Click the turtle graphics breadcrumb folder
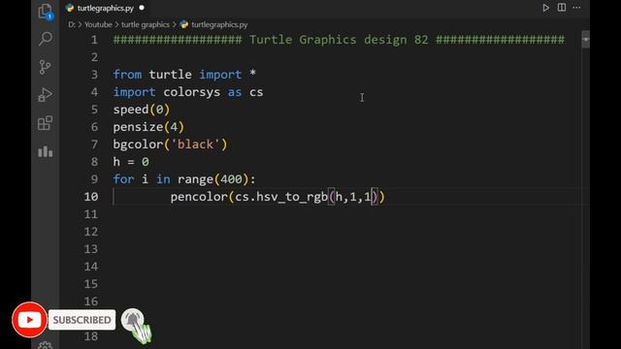The width and height of the screenshot is (621, 349). click(146, 24)
